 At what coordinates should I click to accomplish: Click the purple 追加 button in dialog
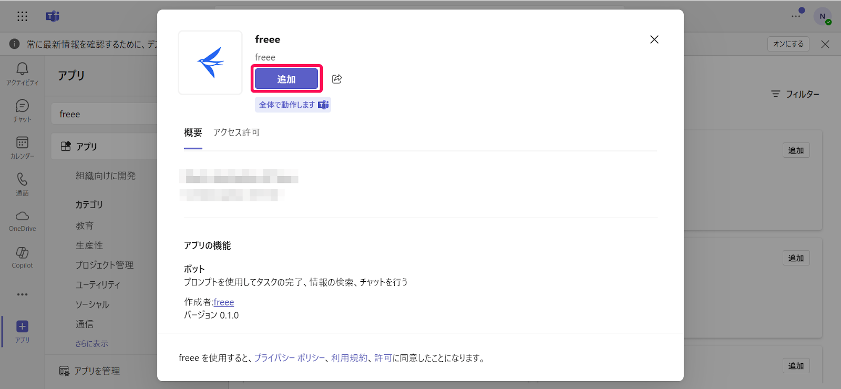click(286, 79)
